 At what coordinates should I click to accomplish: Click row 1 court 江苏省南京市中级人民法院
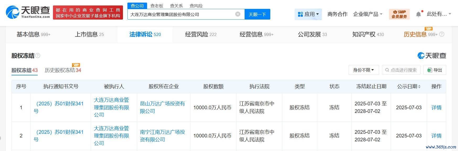coord(257,107)
